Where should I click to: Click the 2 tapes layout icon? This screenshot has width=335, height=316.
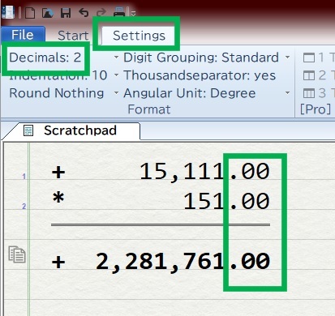[309, 75]
